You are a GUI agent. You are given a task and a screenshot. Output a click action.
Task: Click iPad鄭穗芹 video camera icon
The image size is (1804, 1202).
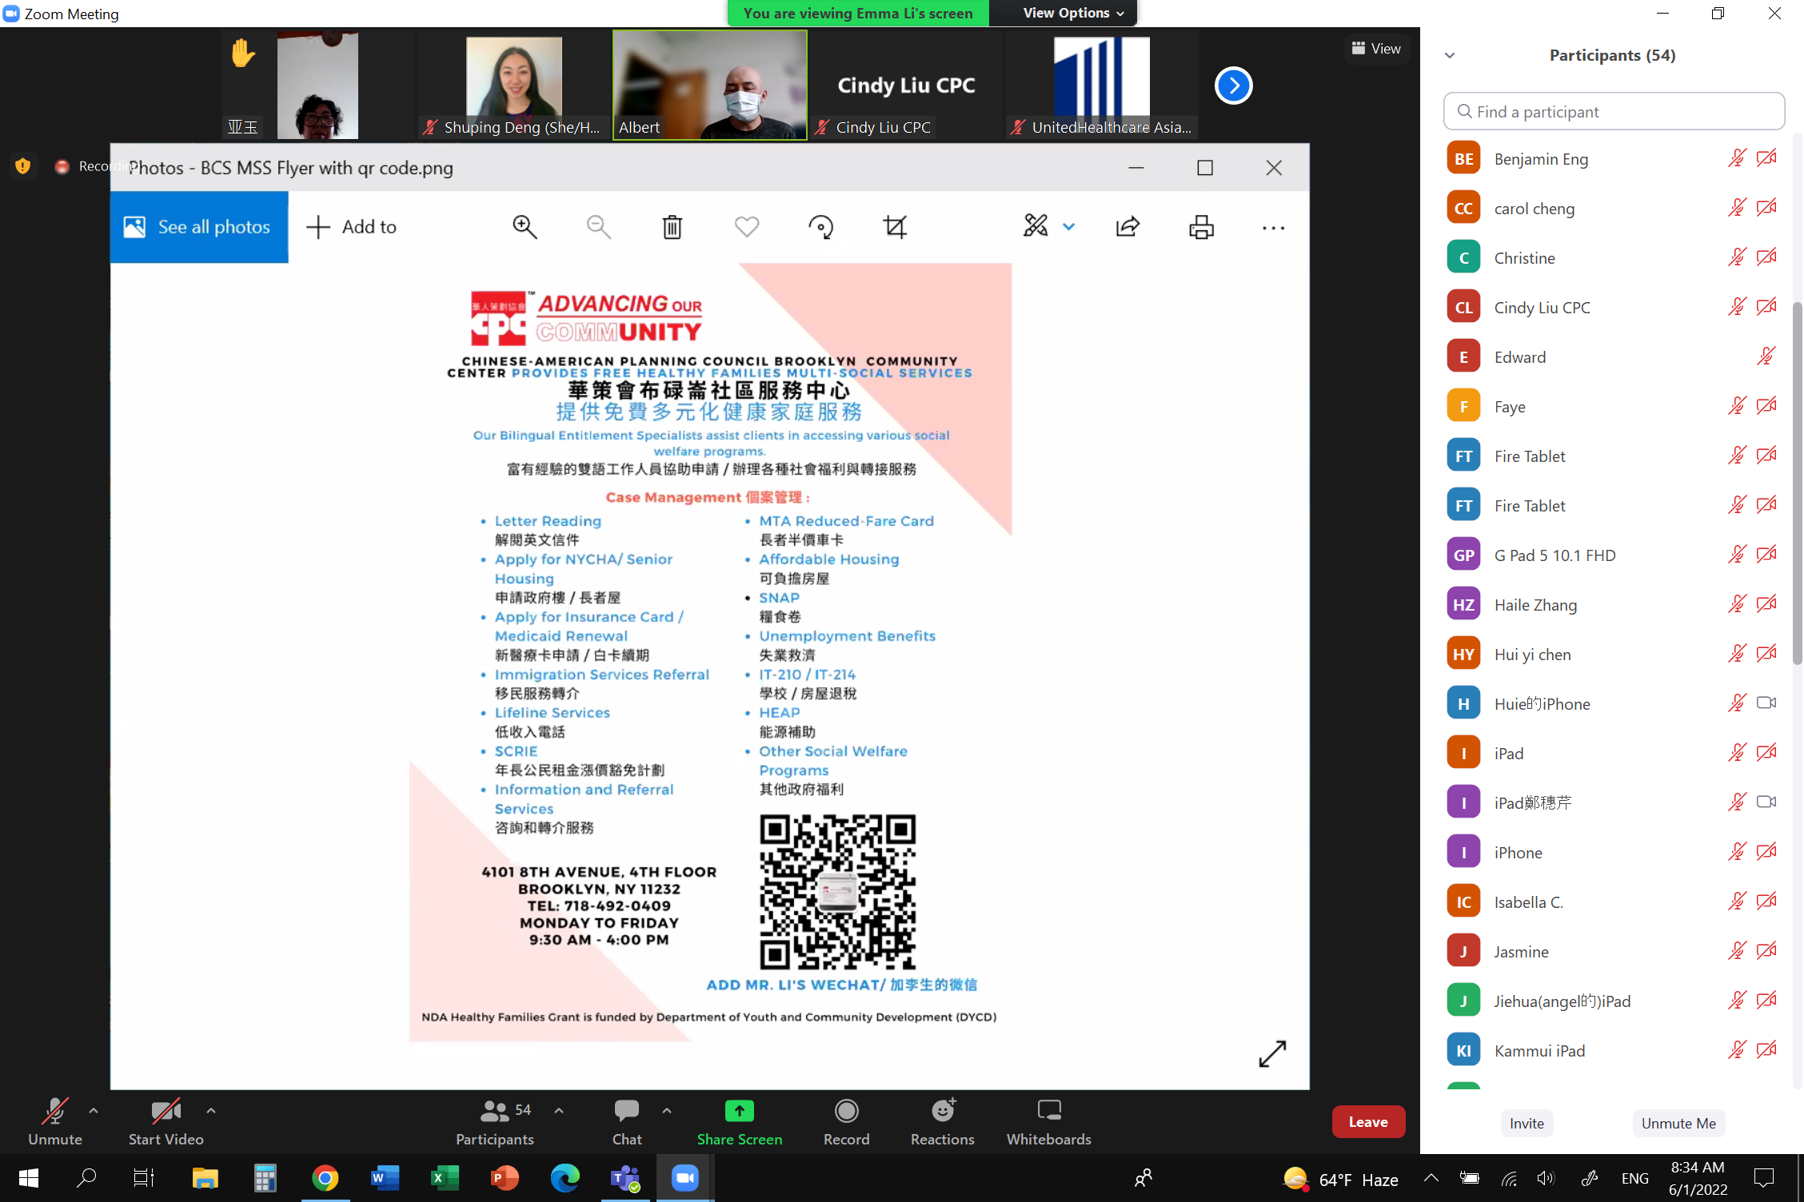(x=1766, y=802)
